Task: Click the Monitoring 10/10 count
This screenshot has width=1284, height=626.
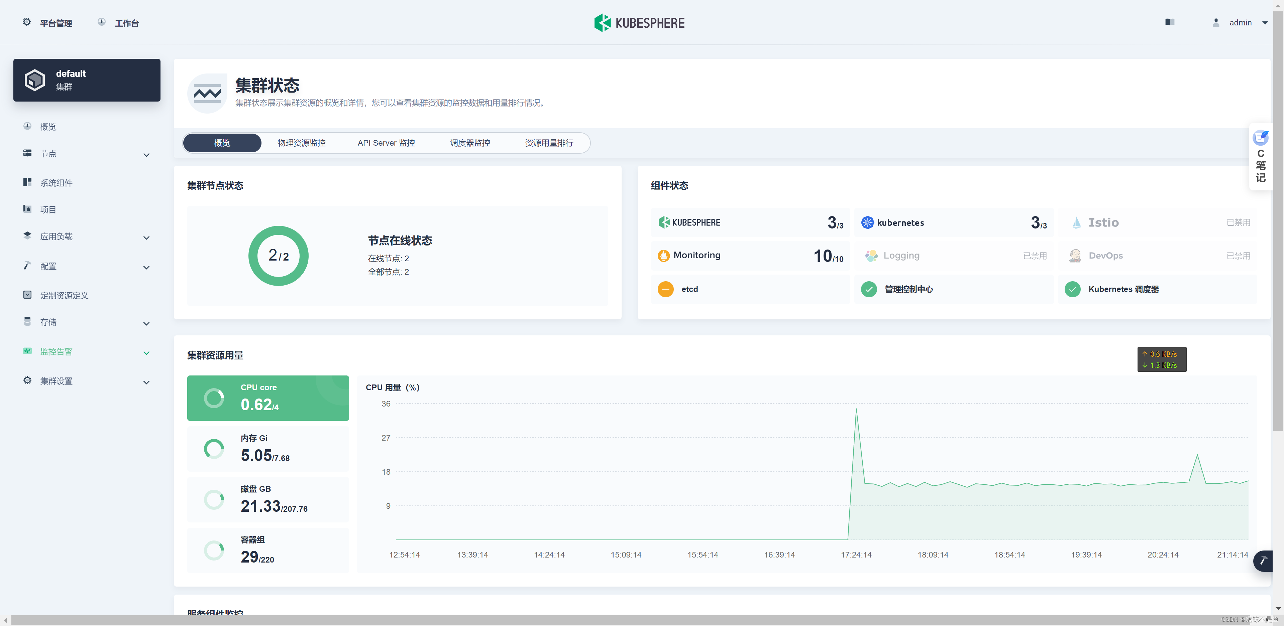Action: (x=829, y=256)
